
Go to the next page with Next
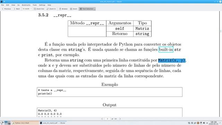pos(17,9)
